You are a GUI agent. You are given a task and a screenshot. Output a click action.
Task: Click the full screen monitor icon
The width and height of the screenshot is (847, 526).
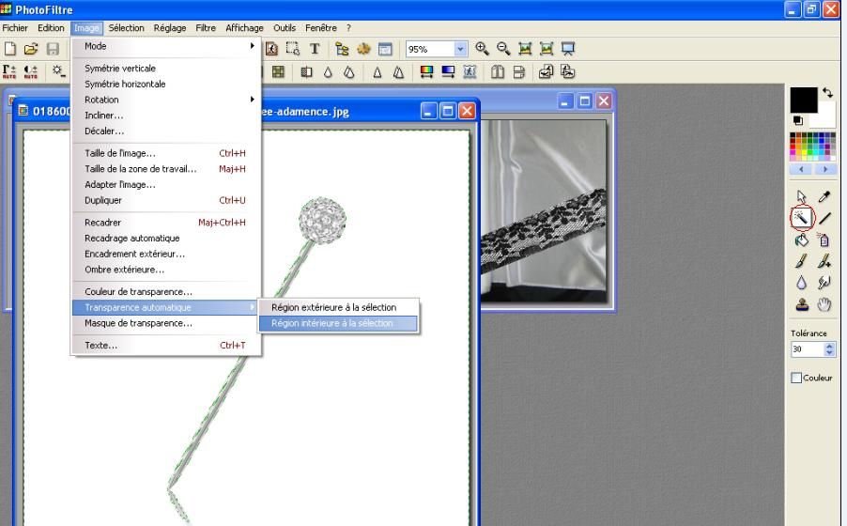click(x=568, y=49)
